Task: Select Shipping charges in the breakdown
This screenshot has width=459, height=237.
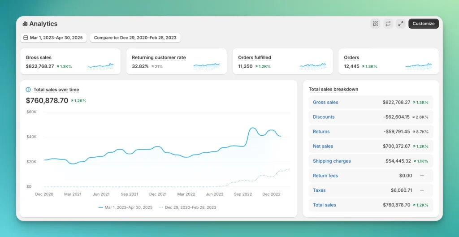Action: point(332,161)
